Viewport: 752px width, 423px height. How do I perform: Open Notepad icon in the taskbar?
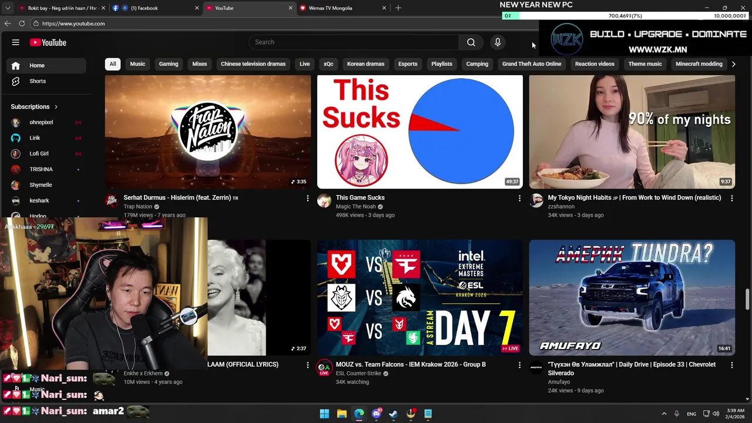point(428,414)
